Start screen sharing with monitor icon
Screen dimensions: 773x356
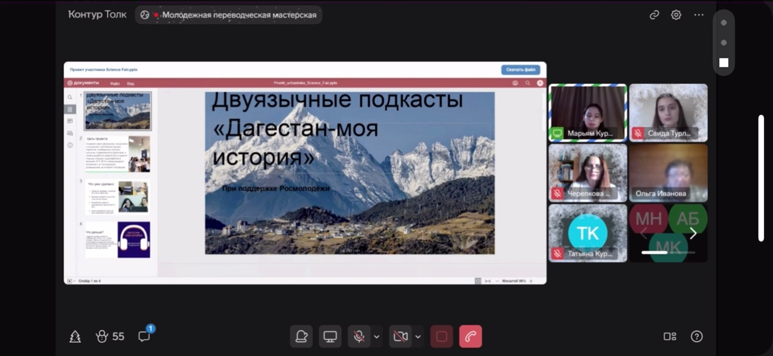[x=330, y=336]
